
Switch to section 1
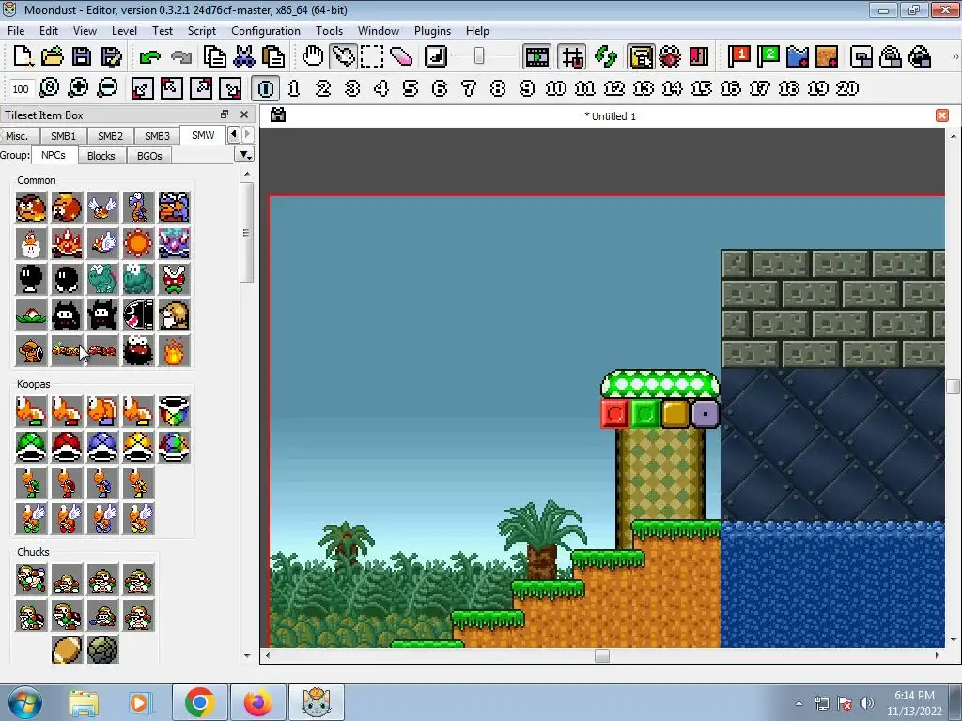coord(294,88)
